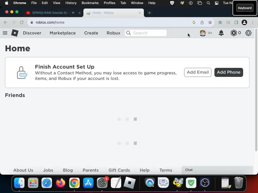The height and width of the screenshot is (193, 258).
Task: Close the Home - Roblox tab
Action: click(140, 13)
